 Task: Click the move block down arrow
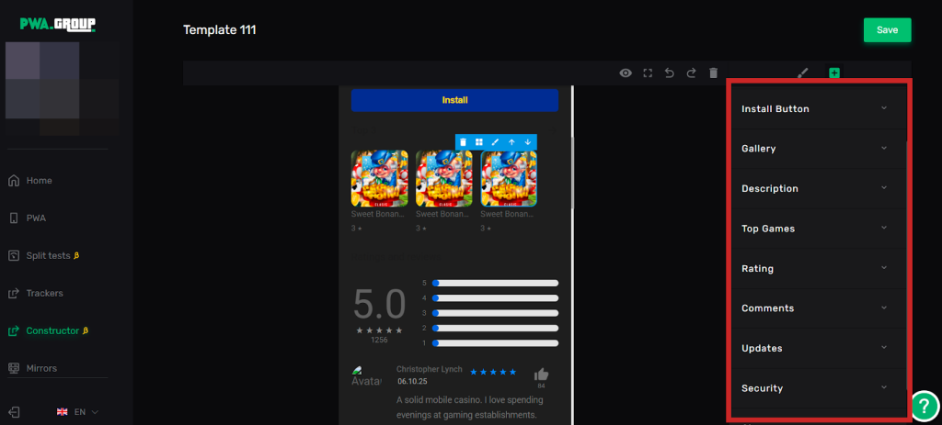[527, 142]
